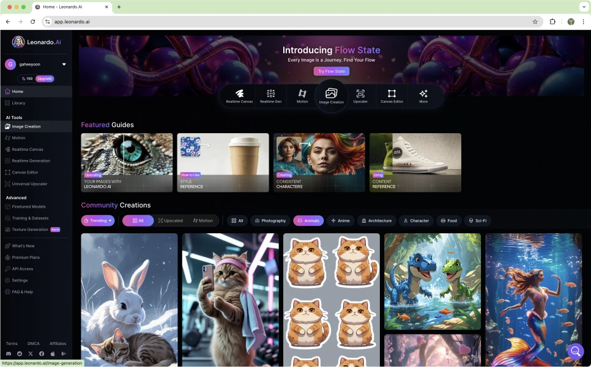
Task: Open the Affiliates link
Action: coord(58,343)
